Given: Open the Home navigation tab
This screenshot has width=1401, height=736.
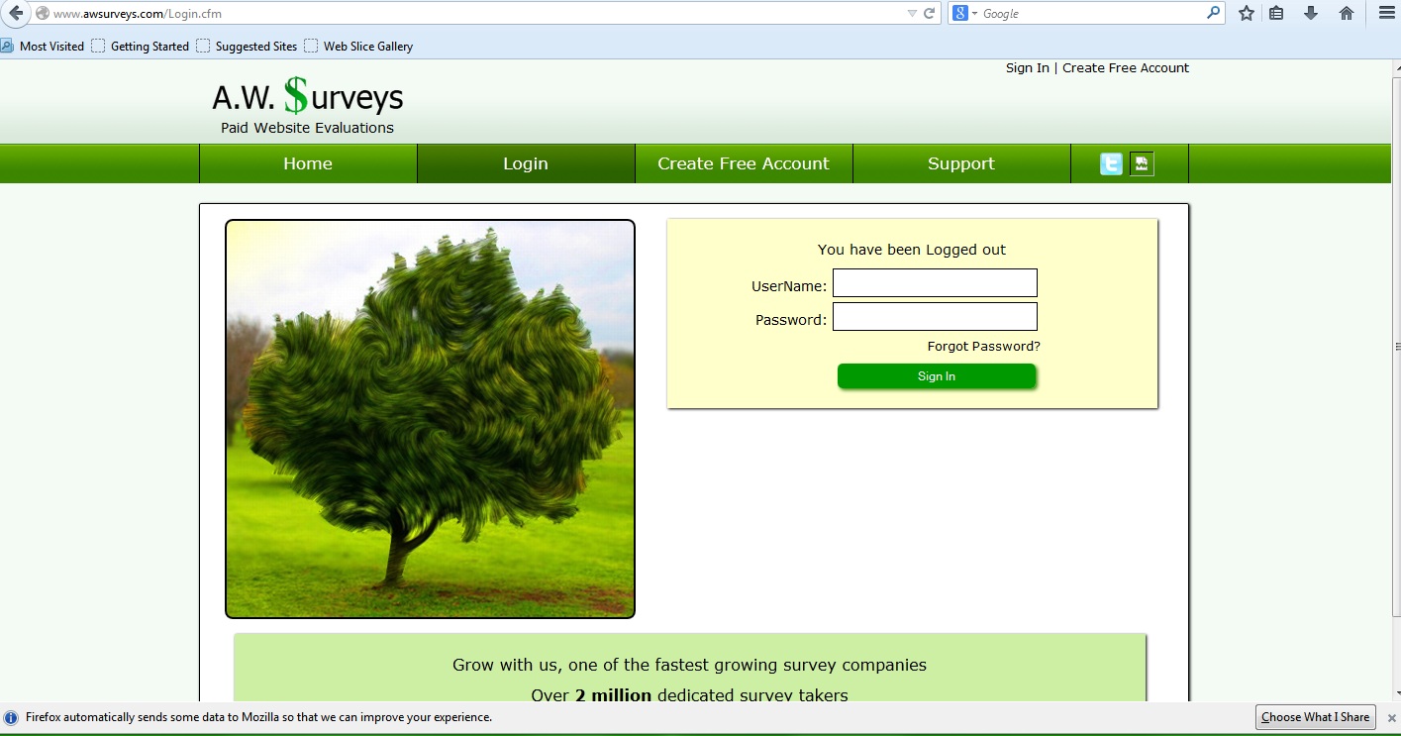Looking at the screenshot, I should point(308,163).
